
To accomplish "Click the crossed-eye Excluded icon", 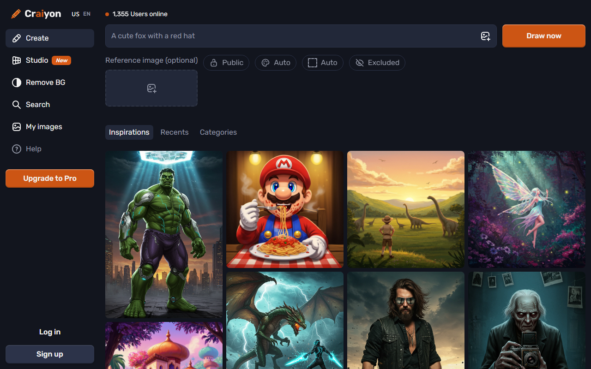I will 360,63.
